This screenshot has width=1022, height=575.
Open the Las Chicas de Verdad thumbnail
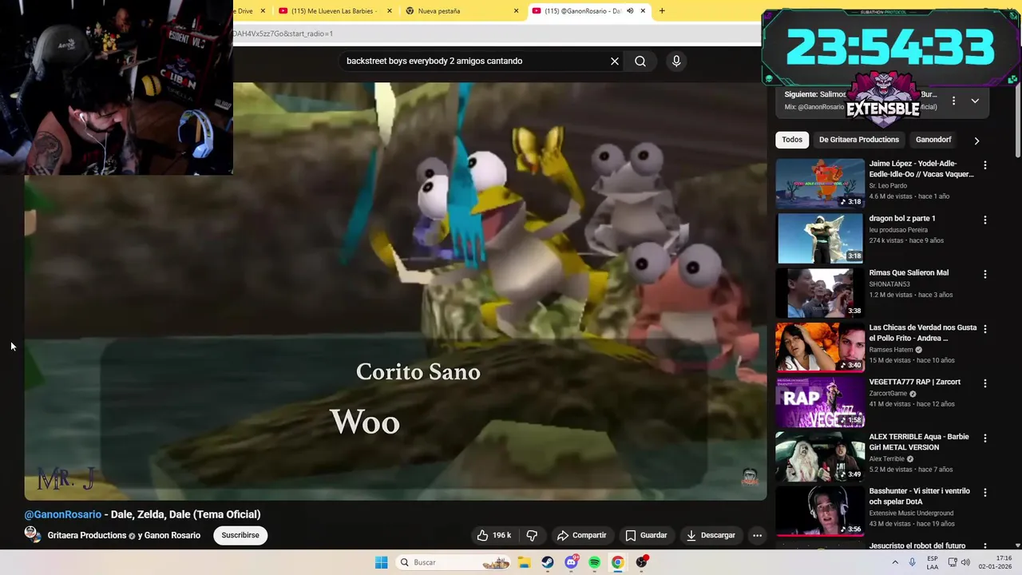point(820,347)
